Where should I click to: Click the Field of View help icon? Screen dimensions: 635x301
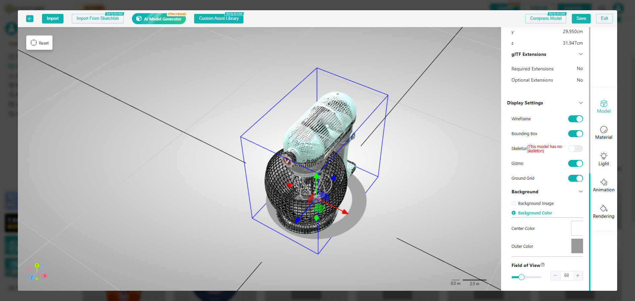click(x=543, y=265)
